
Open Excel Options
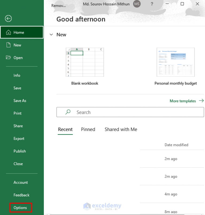click(20, 208)
